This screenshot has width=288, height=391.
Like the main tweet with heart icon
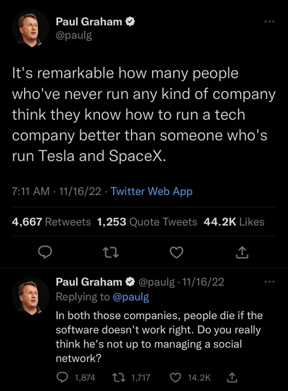click(x=176, y=252)
